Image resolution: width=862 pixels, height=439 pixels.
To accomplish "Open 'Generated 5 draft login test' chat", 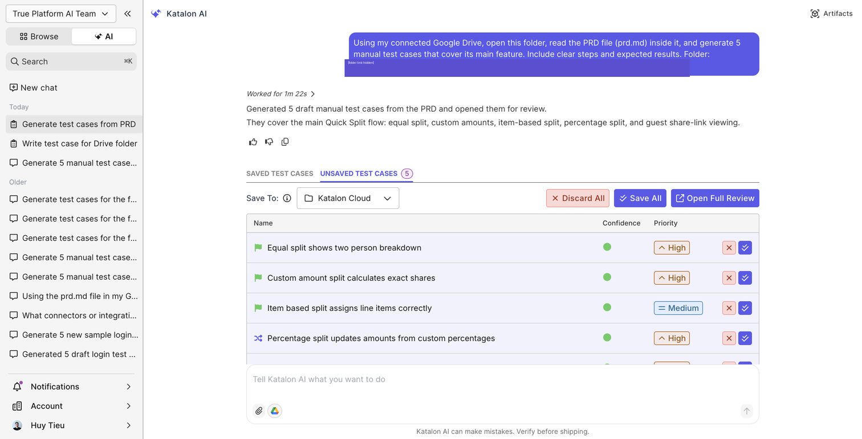I will (74, 354).
